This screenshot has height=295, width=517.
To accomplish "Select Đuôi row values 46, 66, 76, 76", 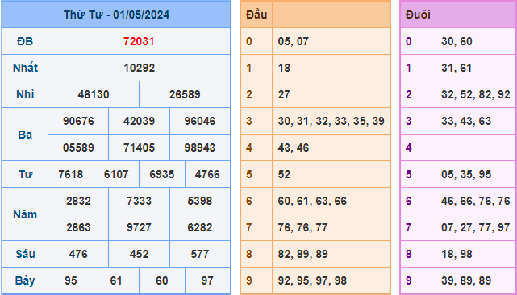I will (x=476, y=201).
